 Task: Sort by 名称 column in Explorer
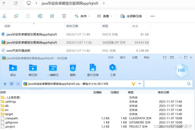click(7, 26)
